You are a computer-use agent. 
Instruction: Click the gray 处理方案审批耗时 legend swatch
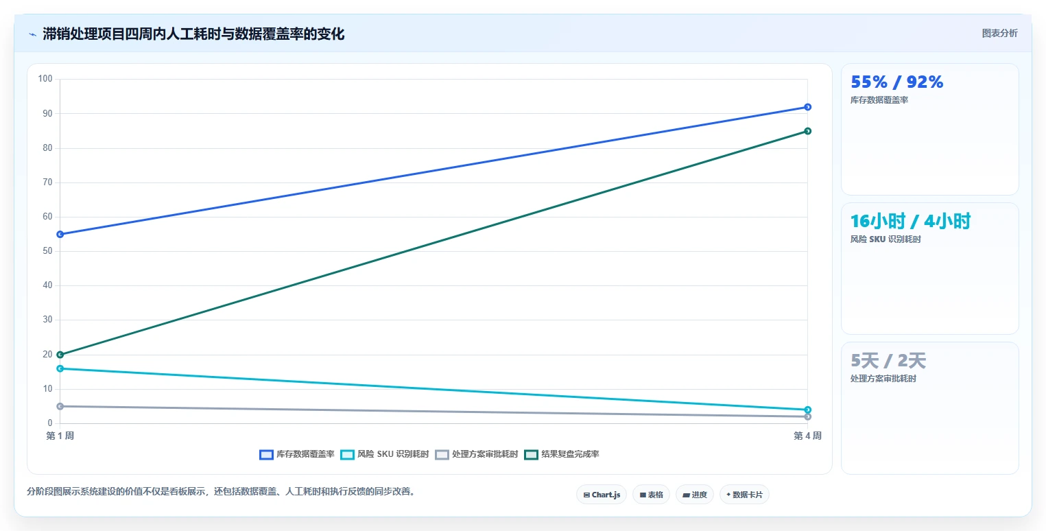[442, 455]
